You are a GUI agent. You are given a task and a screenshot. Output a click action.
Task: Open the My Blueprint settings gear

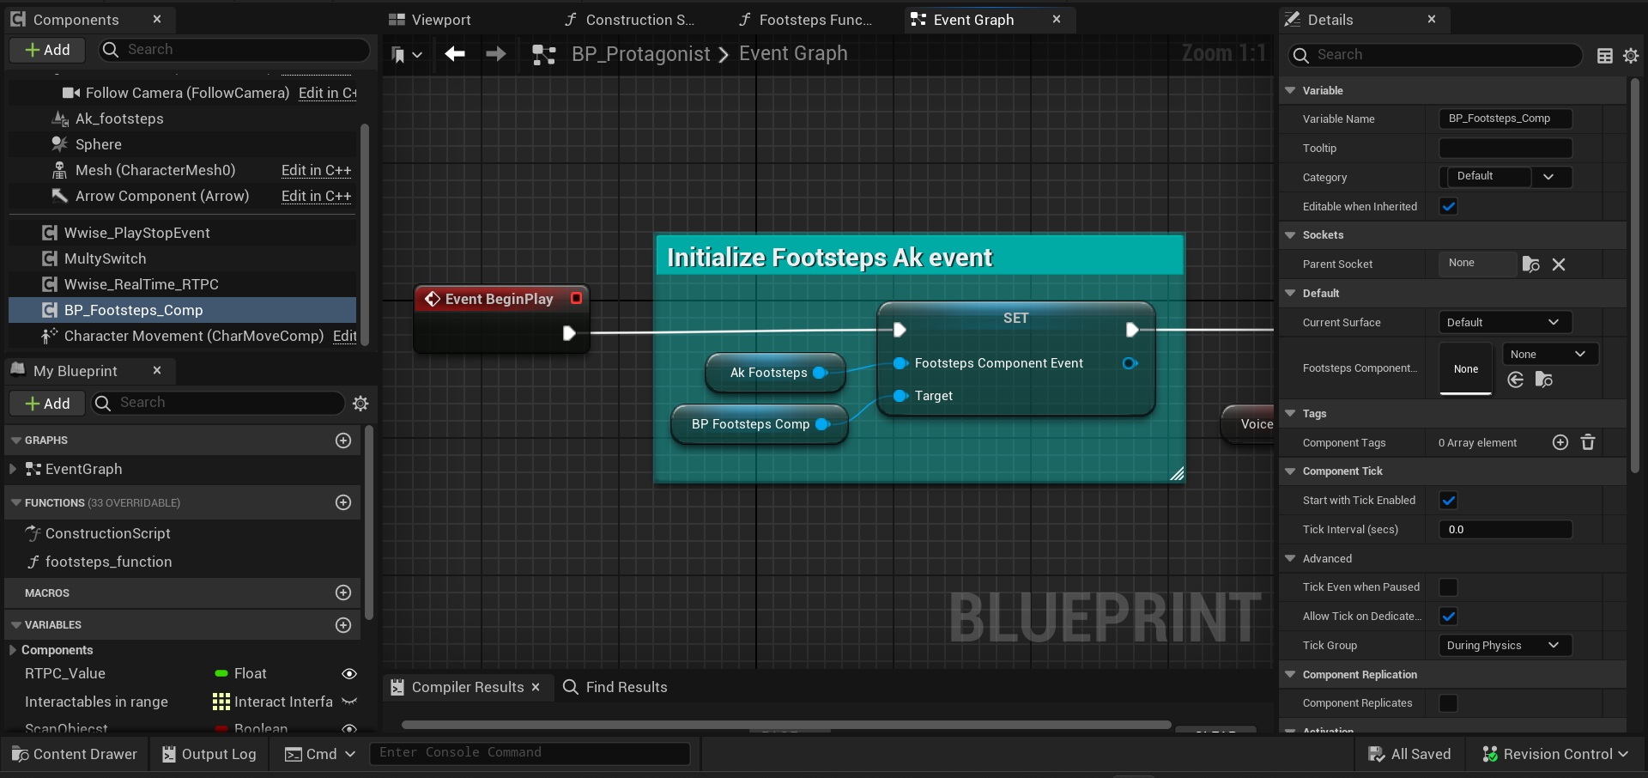click(x=360, y=404)
